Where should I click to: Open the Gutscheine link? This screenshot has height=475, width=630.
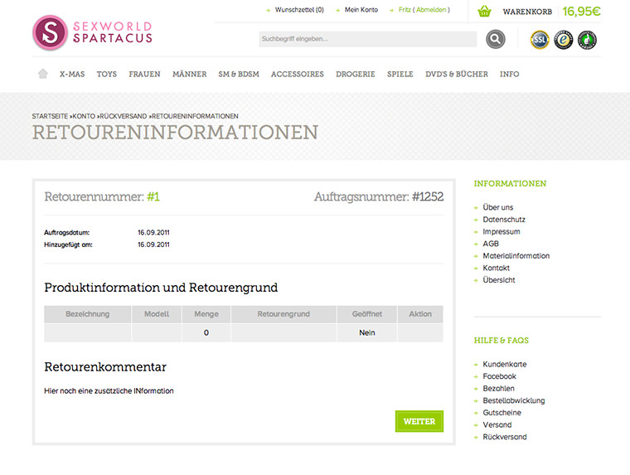[502, 412]
